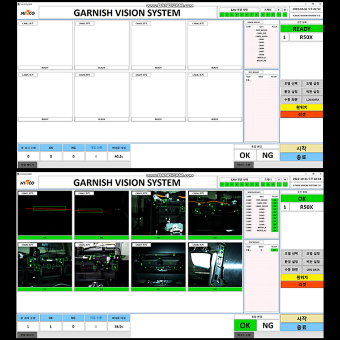This screenshot has height=340, width=340.
Task: Open 비전 설정 in the lower window
Action: tap(312, 261)
